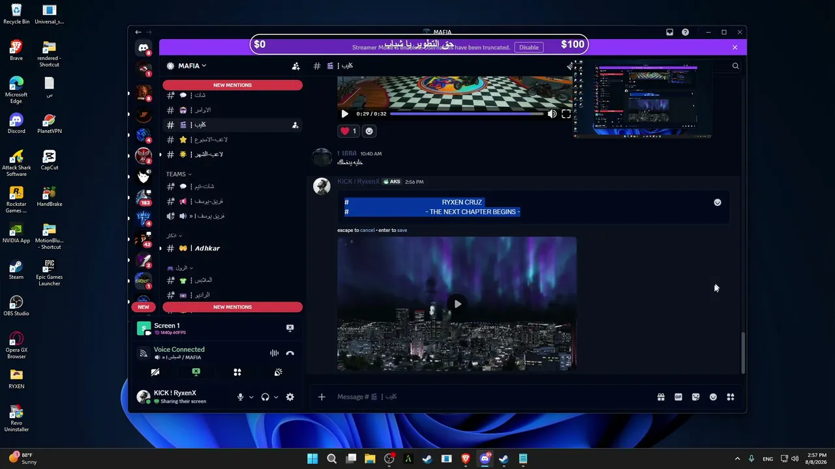This screenshot has width=835, height=469.
Task: Collapse the اذكار channel category
Action: [x=175, y=235]
